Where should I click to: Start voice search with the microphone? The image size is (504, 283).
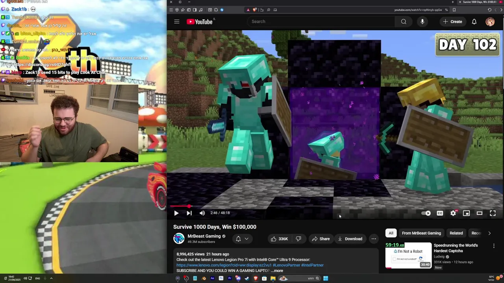click(x=422, y=22)
